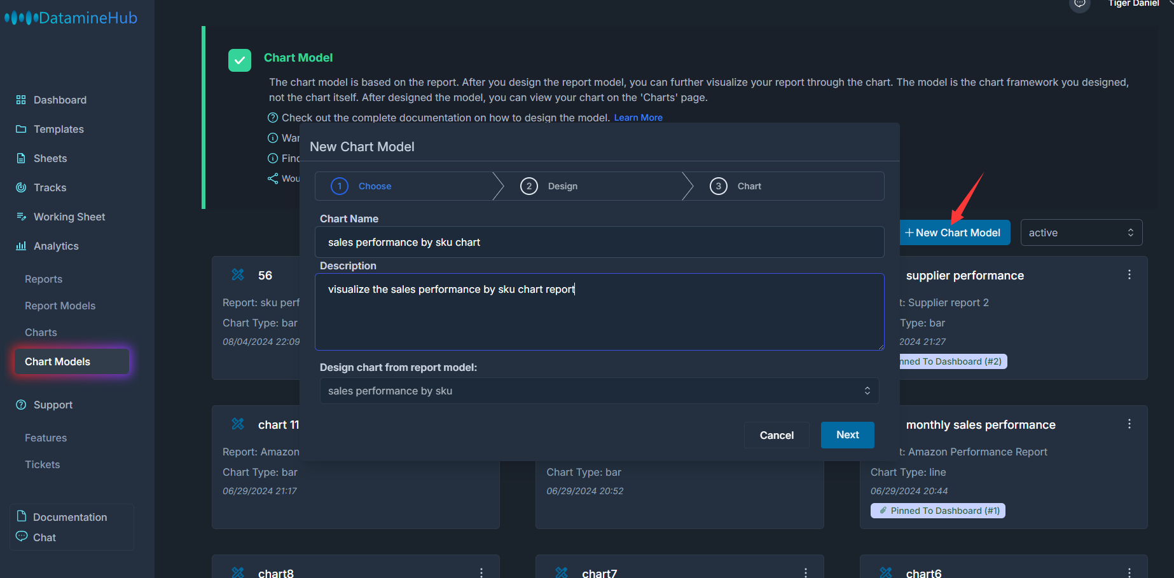Screen dimensions: 1174x578
Task: Click the Tracks icon
Action: (x=21, y=187)
